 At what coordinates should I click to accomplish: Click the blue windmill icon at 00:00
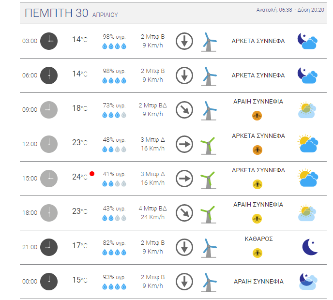pyautogui.click(x=209, y=283)
